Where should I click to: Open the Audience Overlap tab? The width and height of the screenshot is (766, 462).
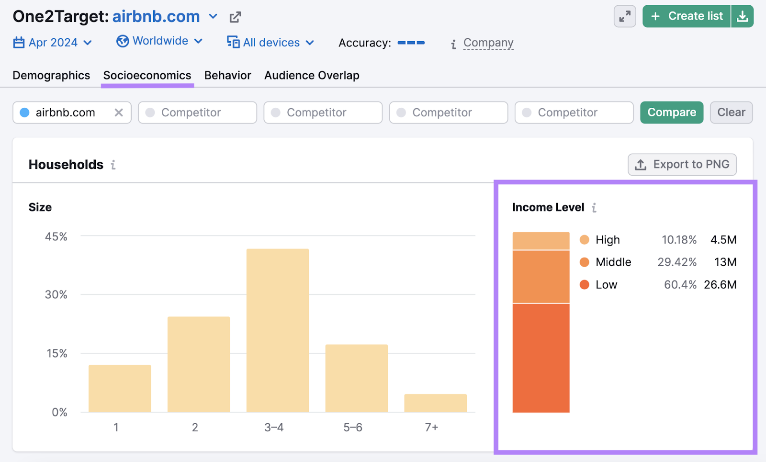tap(312, 75)
